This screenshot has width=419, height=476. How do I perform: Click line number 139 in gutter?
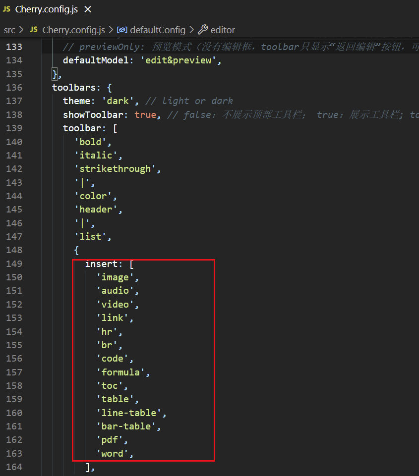tap(14, 128)
